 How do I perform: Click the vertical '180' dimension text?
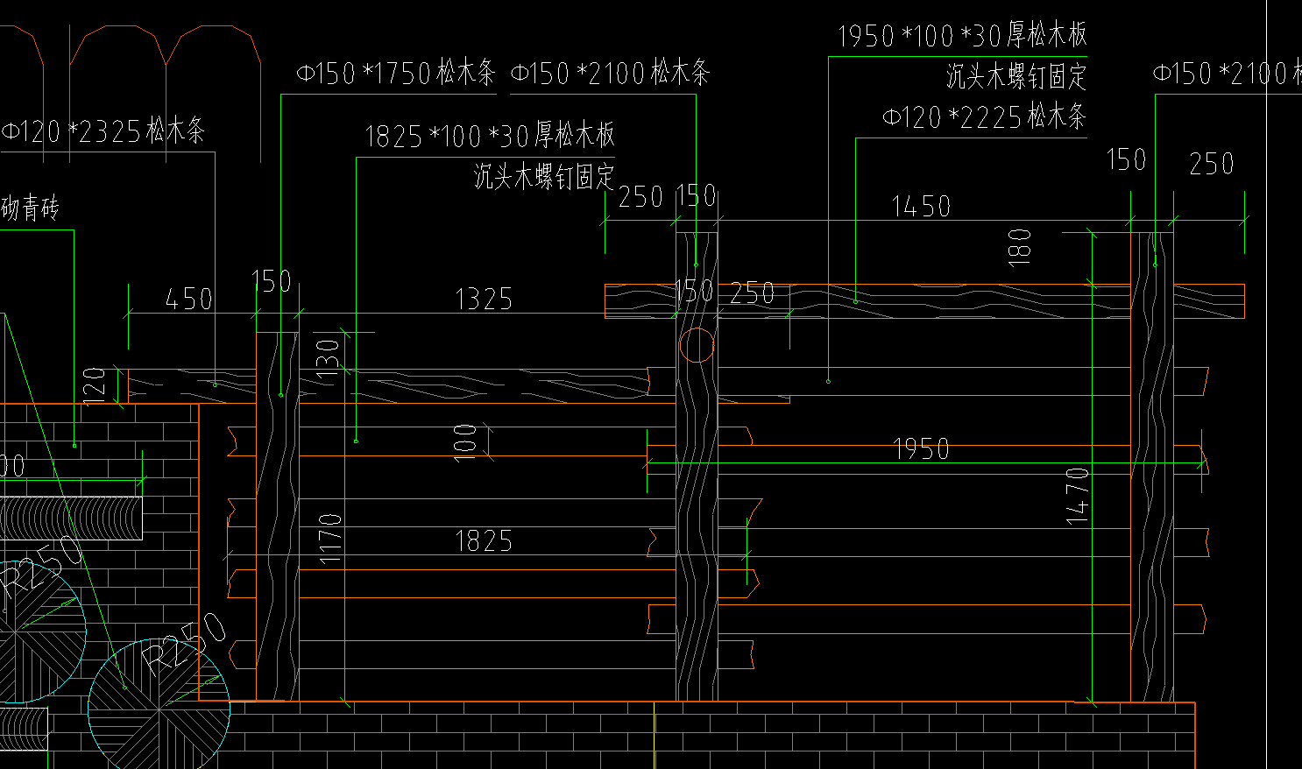pos(1020,247)
